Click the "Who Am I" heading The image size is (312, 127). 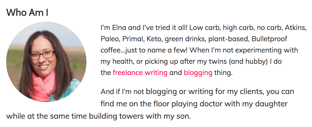[x=27, y=12]
